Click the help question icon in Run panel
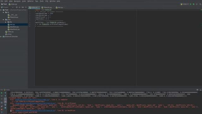Image resolution: width=202 pixels, height=114 pixels. coord(2,113)
